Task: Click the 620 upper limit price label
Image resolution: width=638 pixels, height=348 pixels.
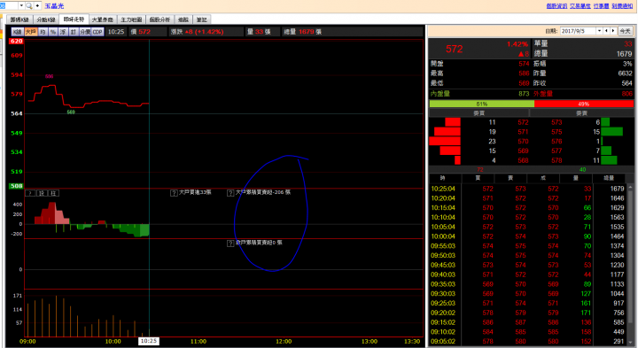Action: tap(16, 41)
